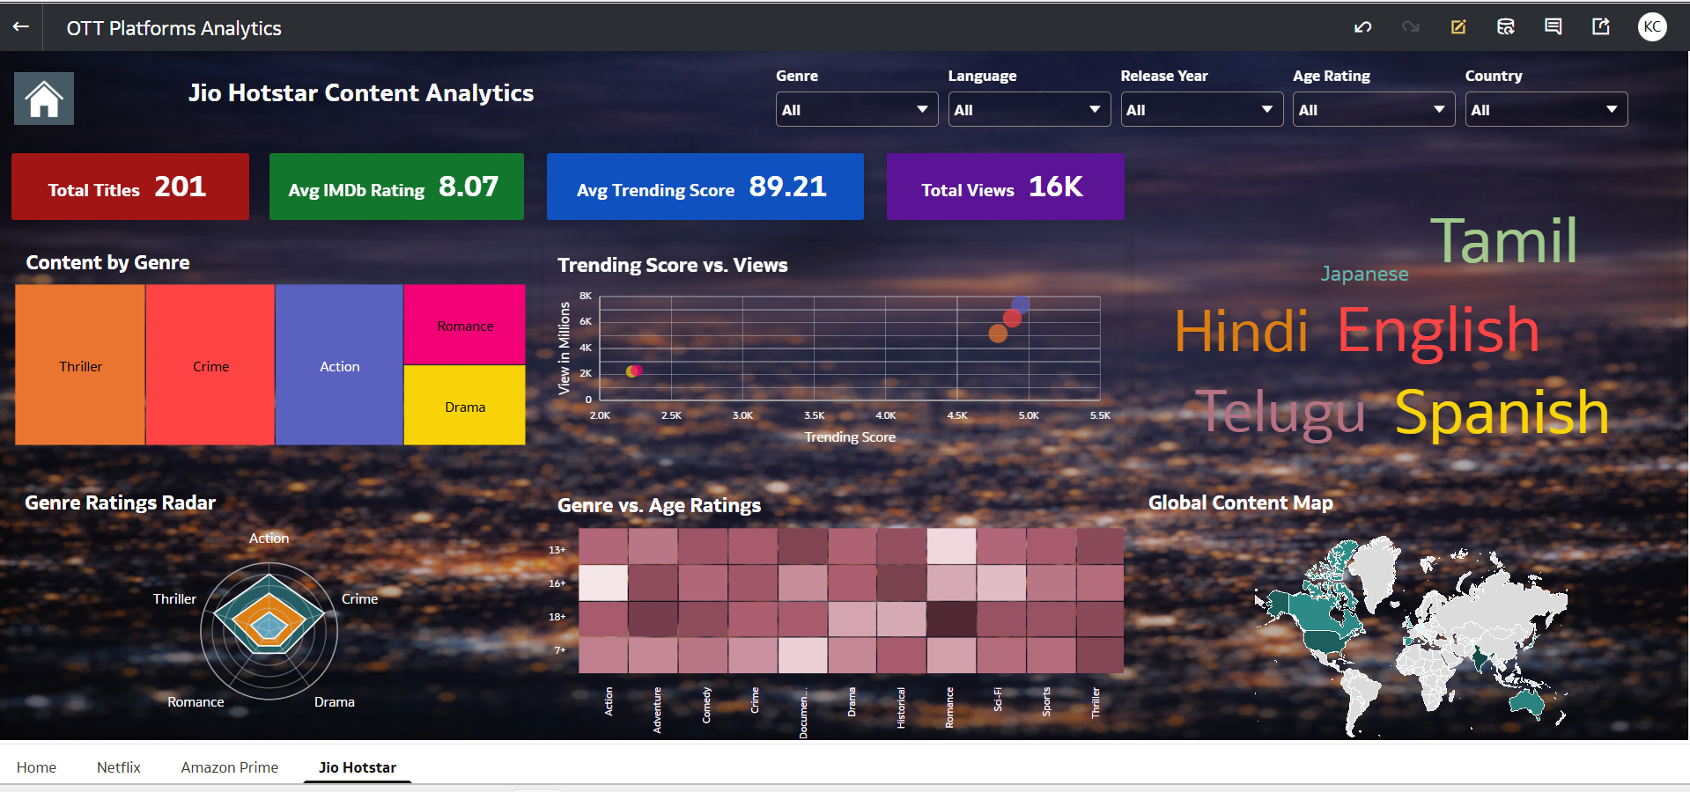Select the Jio Hotstar tab
Image resolution: width=1690 pixels, height=792 pixels.
358,767
